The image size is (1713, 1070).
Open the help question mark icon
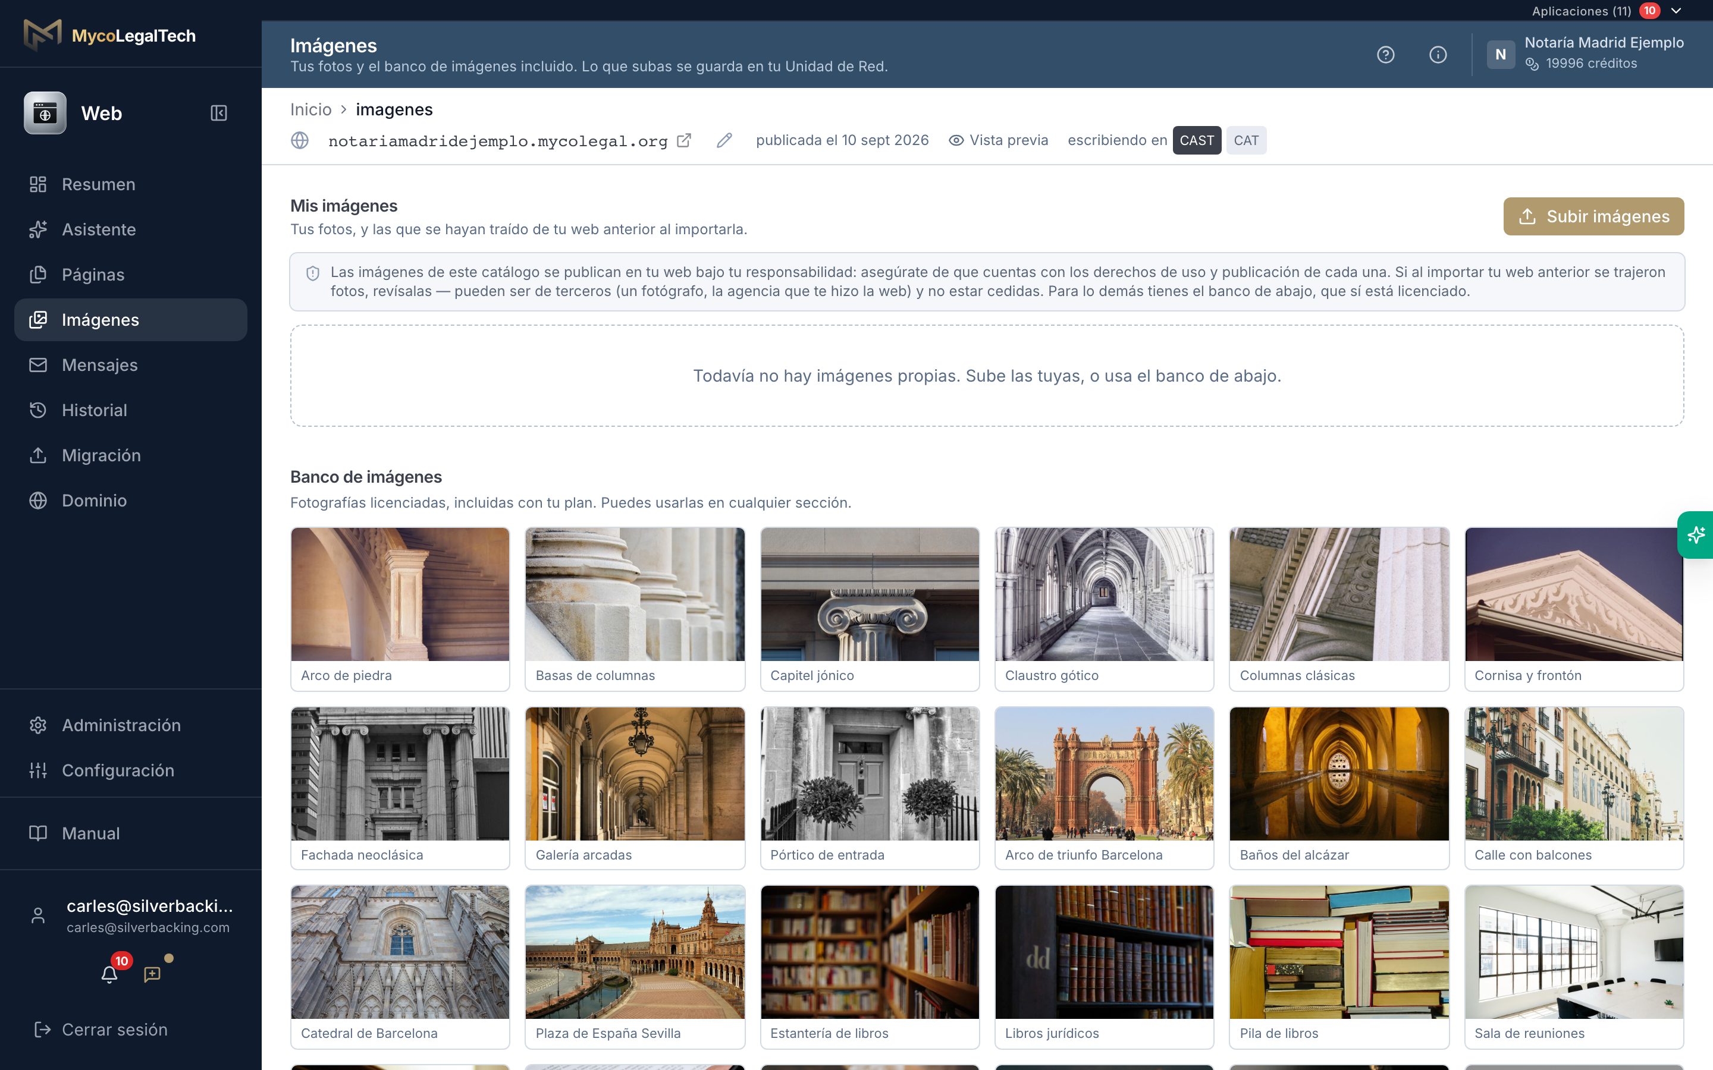(1385, 55)
